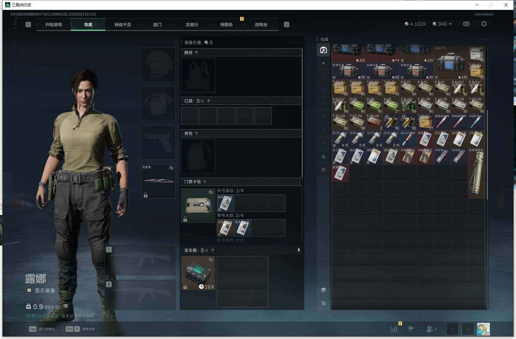Screen dimensions: 516x339
Task: Open the statistics bar chart icon
Action: 394,329
